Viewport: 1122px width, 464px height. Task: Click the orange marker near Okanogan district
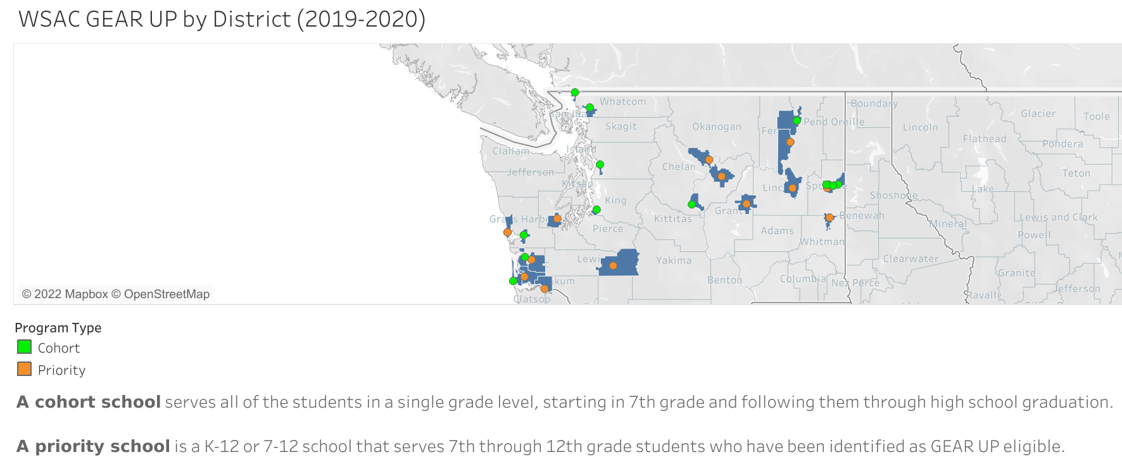[x=709, y=160]
